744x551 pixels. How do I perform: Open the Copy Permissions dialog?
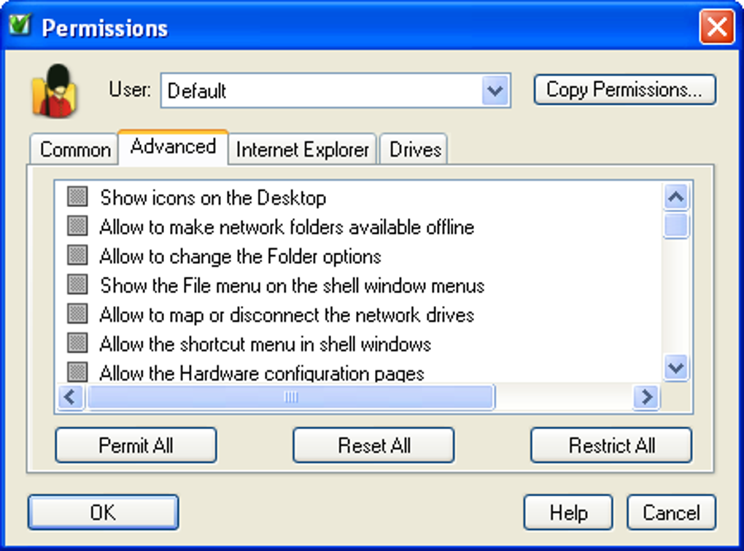pyautogui.click(x=625, y=89)
